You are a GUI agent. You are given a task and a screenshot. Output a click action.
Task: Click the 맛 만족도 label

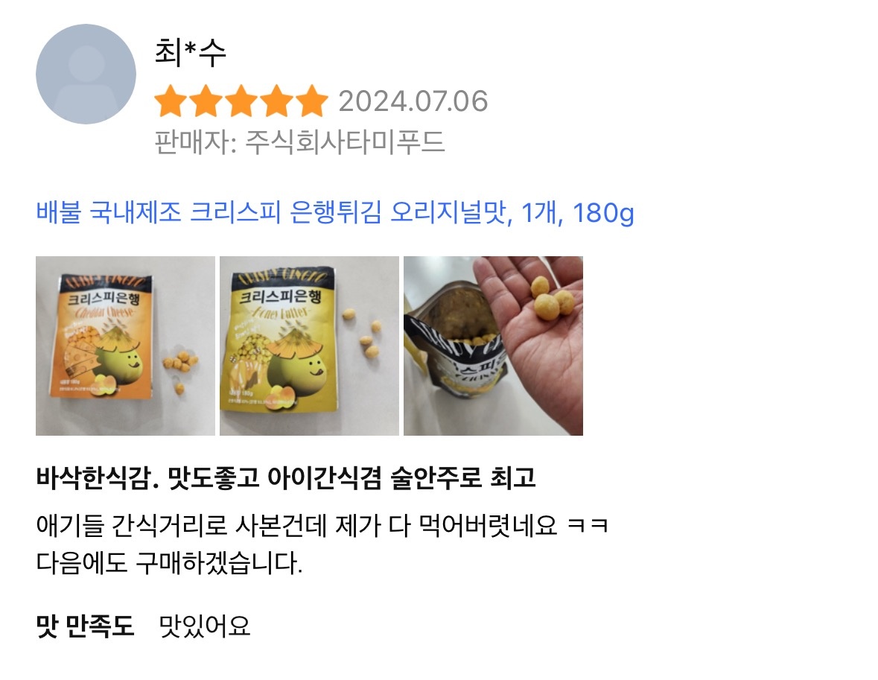[x=85, y=626]
